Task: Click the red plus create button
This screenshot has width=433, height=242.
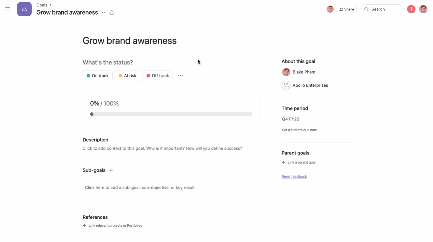Action: point(411,9)
